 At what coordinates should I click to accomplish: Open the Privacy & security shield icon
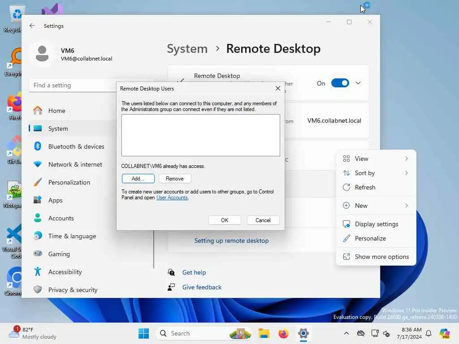(x=38, y=290)
